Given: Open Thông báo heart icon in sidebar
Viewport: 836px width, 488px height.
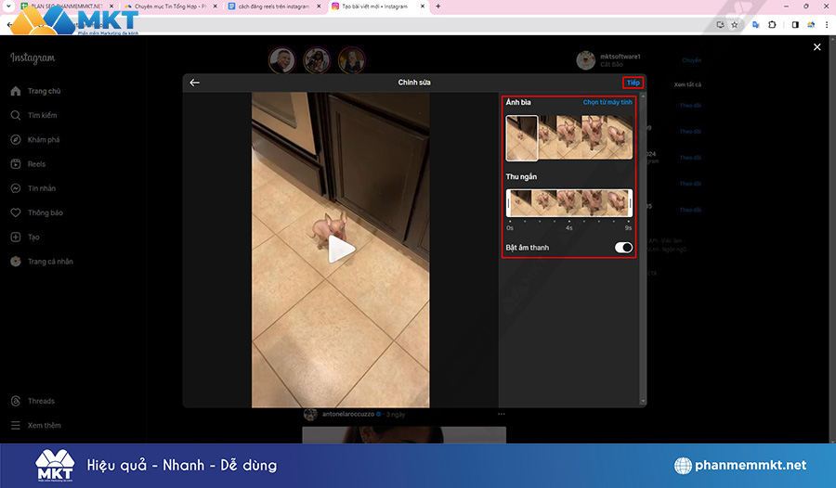Looking at the screenshot, I should point(16,212).
